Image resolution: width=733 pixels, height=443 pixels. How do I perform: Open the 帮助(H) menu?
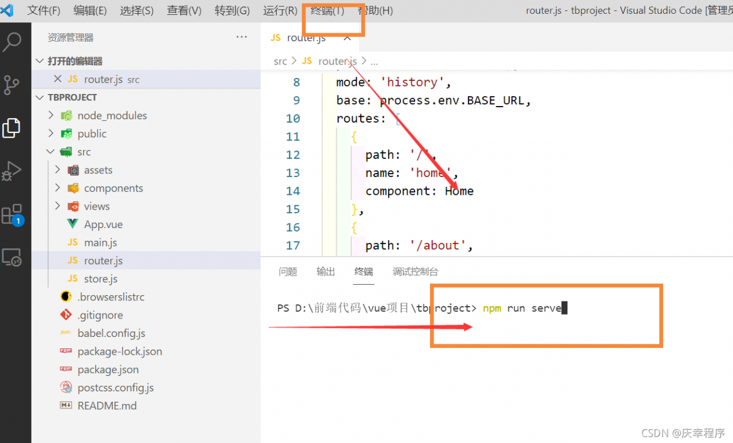[x=375, y=11]
